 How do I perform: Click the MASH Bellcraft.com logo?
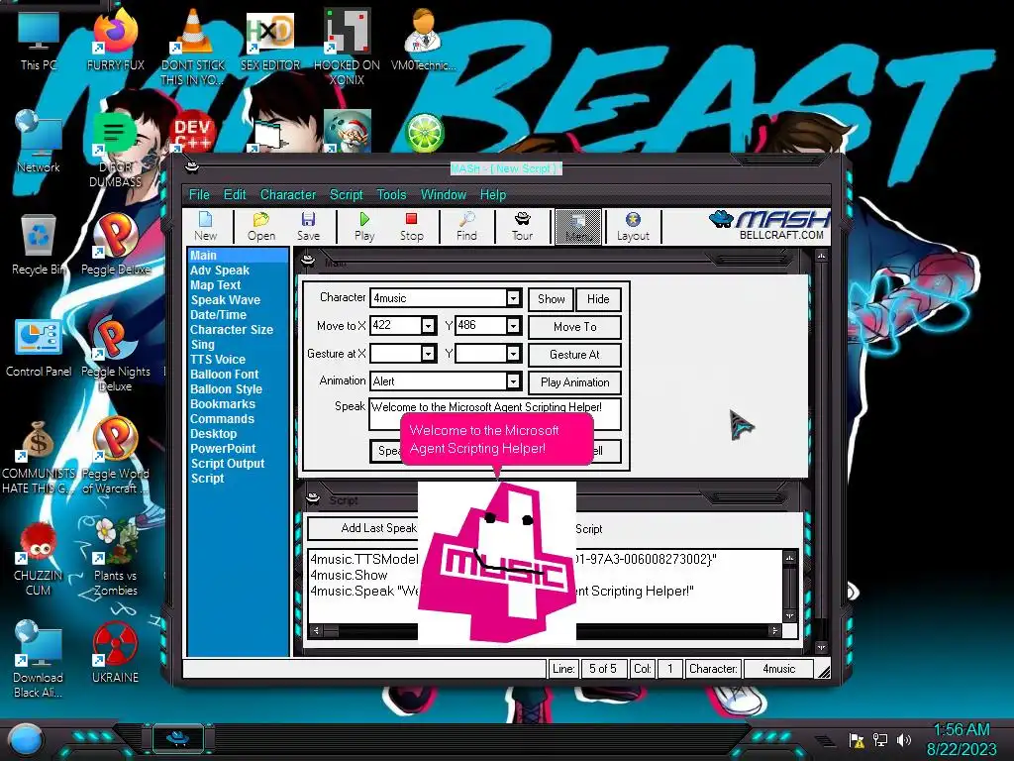pos(768,225)
